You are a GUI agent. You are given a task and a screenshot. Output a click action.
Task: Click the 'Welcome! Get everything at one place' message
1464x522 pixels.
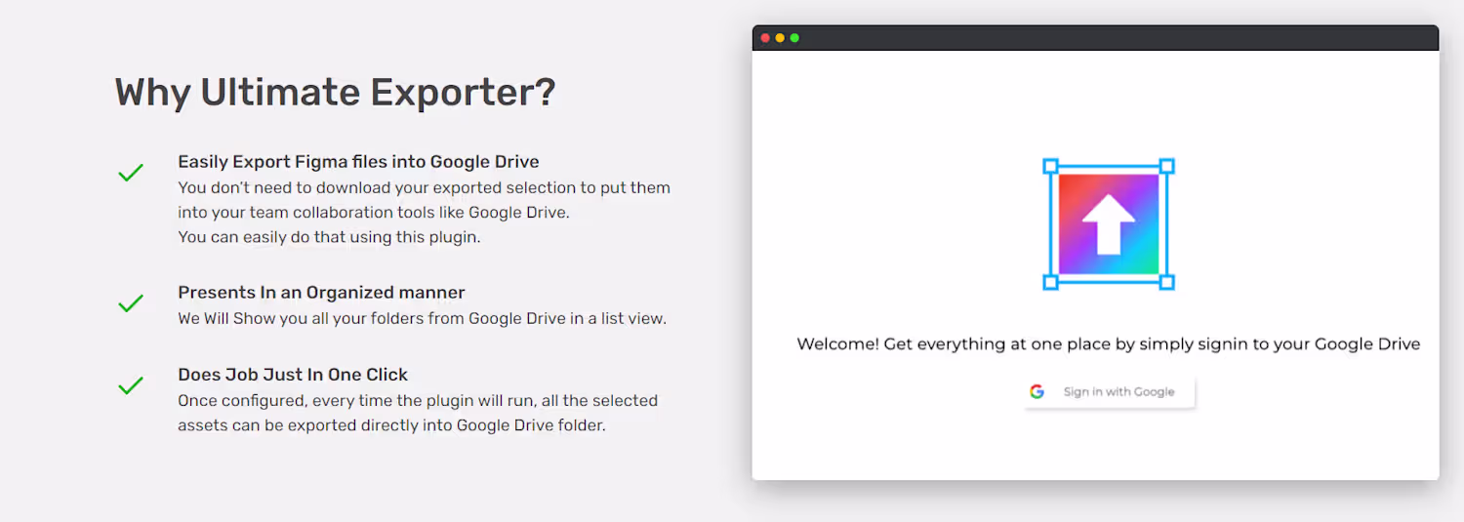click(x=1108, y=344)
